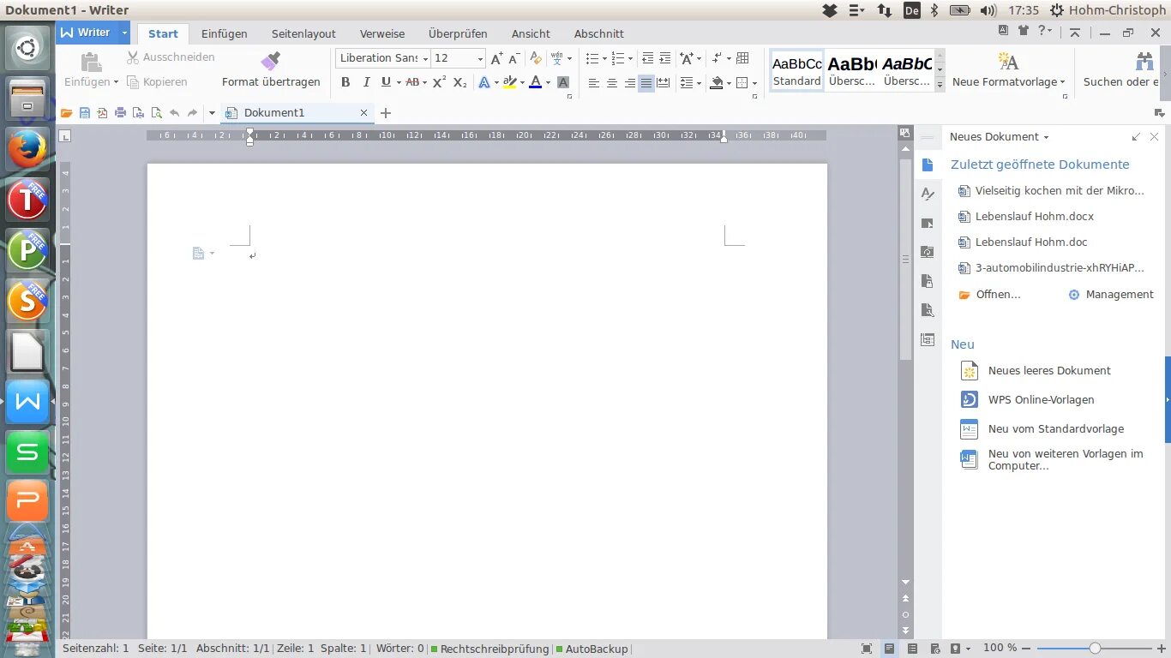Click Ausschneiden (cut)
Screen dimensions: 1171x658
tap(171, 57)
